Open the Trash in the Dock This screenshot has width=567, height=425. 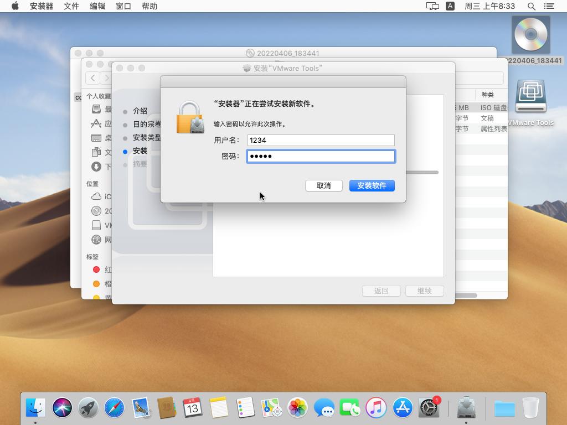pyautogui.click(x=531, y=408)
